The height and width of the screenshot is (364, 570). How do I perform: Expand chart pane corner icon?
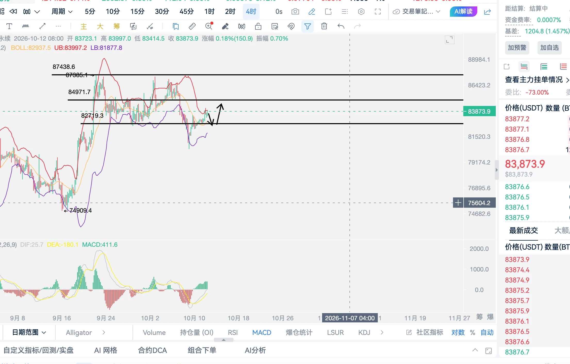point(450,40)
